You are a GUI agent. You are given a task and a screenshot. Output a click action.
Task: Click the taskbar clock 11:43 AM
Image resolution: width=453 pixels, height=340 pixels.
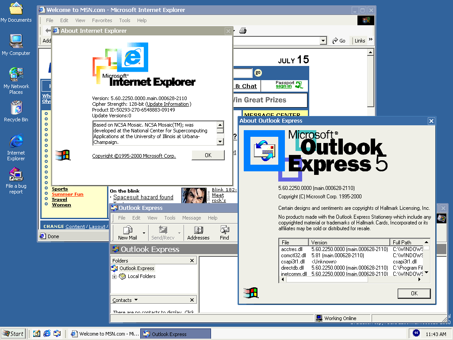436,334
